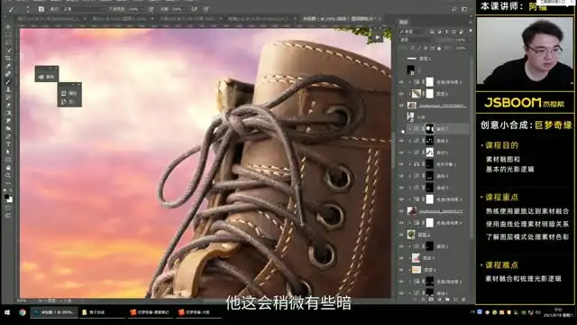Click the search icon in the options bar
The image size is (577, 325).
click(x=454, y=9)
